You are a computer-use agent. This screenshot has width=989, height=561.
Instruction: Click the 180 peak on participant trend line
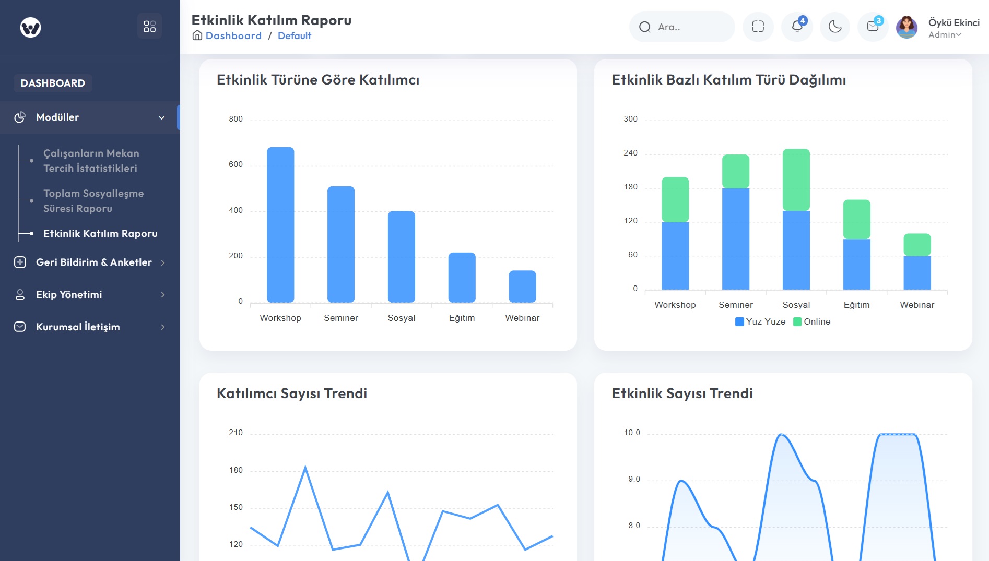tap(305, 468)
